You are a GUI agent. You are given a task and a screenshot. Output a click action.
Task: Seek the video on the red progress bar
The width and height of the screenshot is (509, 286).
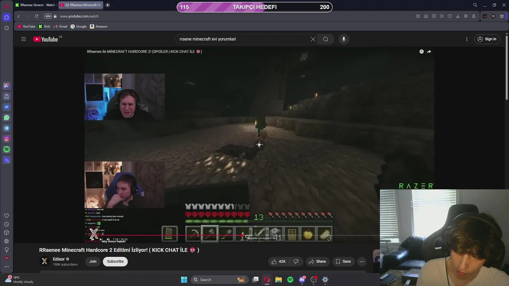pyautogui.click(x=258, y=235)
